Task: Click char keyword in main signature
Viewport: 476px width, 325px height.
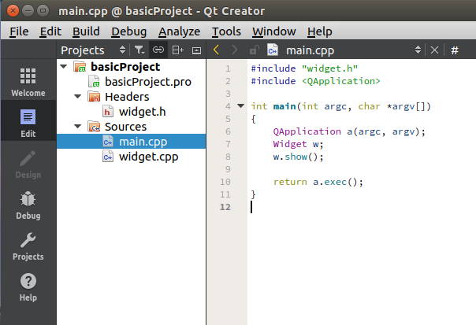Action: click(369, 106)
